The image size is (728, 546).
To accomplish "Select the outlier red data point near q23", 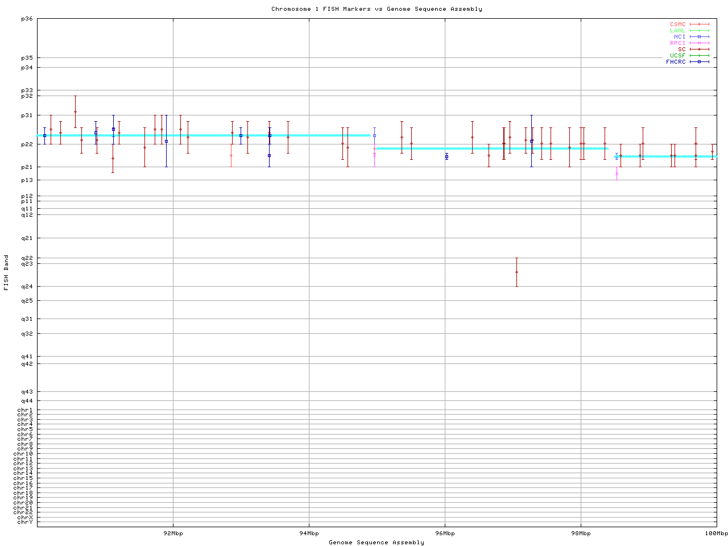I will [516, 272].
